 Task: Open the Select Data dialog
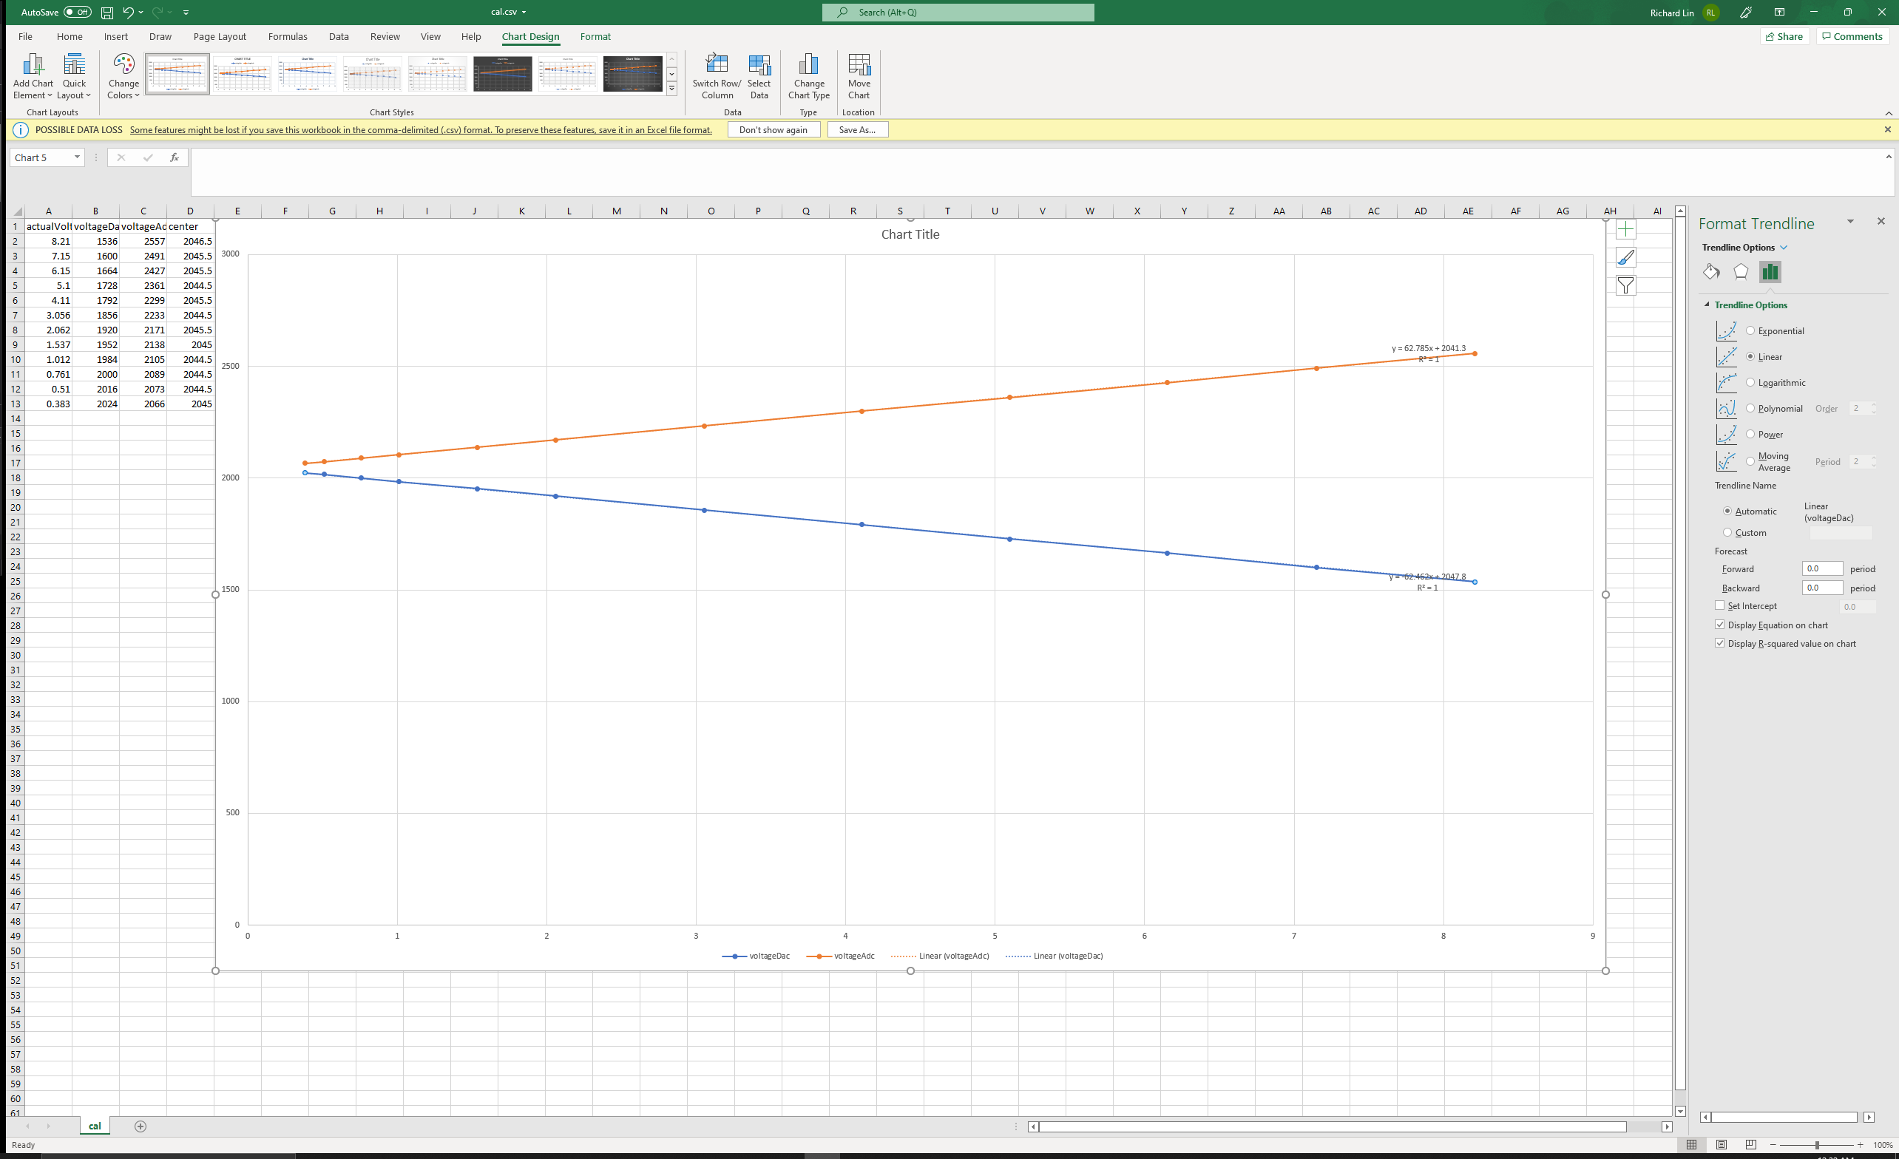pos(759,66)
